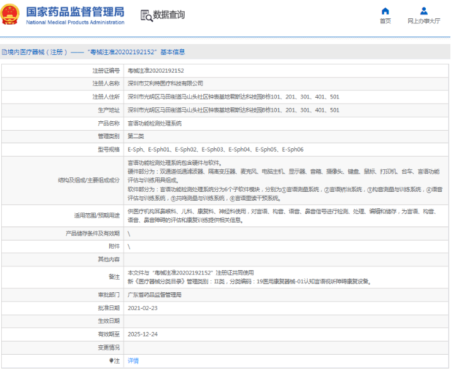The width and height of the screenshot is (451, 373).
Task: Open the 详情 details link
Action: (133, 360)
